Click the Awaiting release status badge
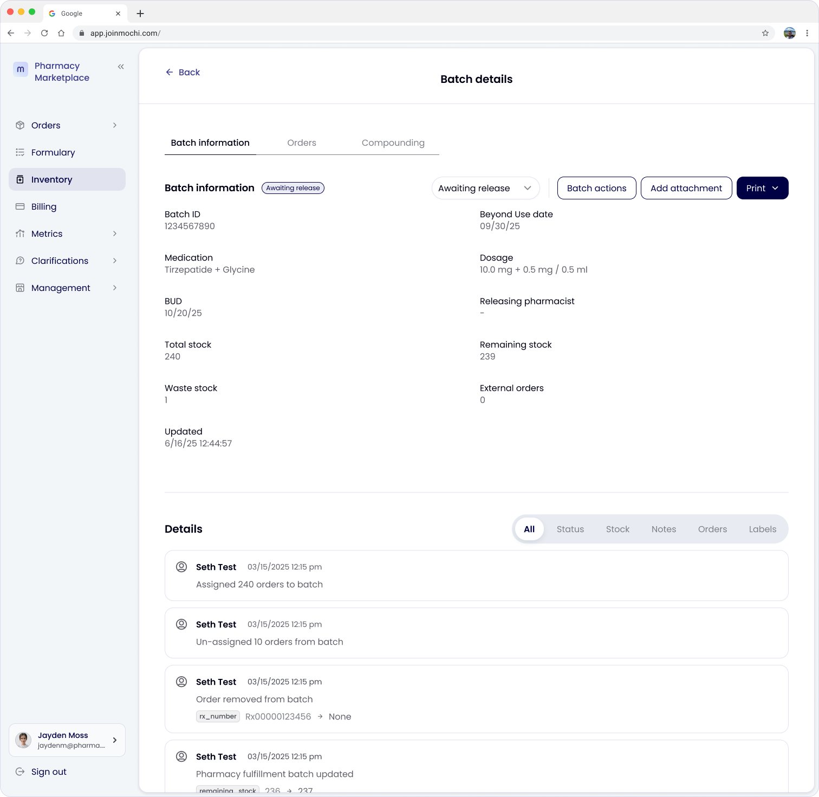The width and height of the screenshot is (819, 797). (293, 188)
